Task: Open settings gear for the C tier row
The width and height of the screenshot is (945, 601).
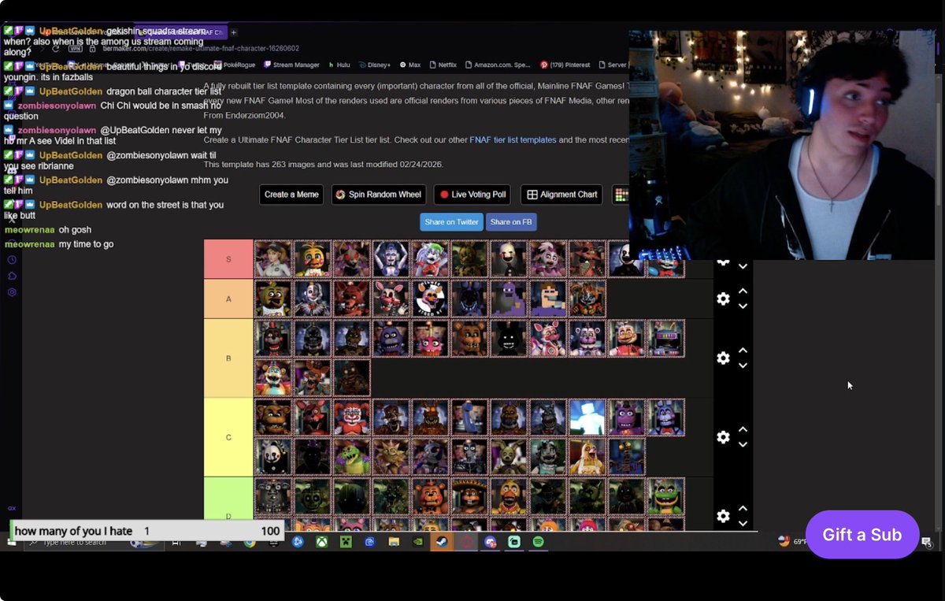Action: pos(723,436)
